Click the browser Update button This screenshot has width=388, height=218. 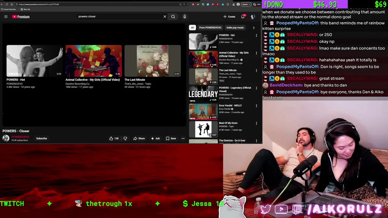(246, 4)
